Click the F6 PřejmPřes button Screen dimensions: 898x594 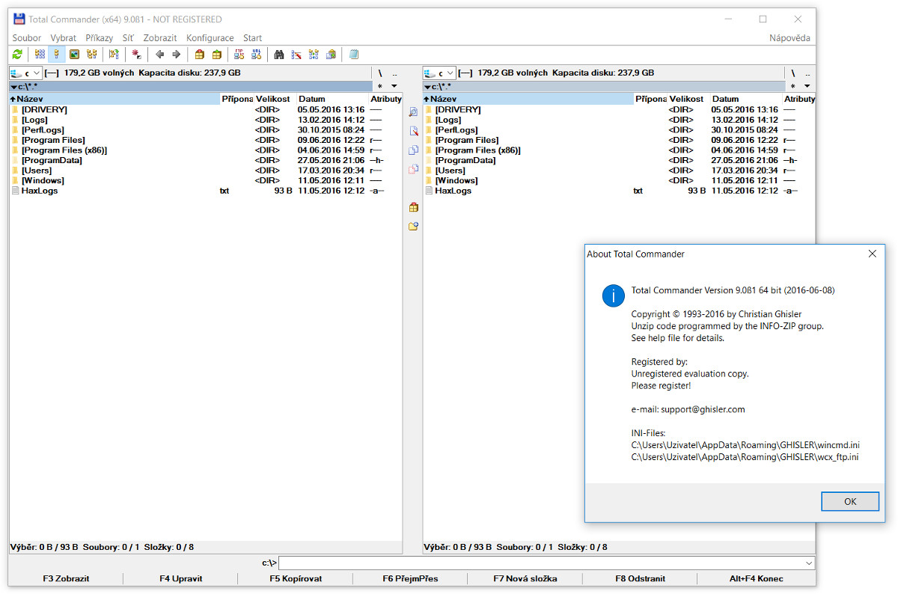tap(410, 578)
